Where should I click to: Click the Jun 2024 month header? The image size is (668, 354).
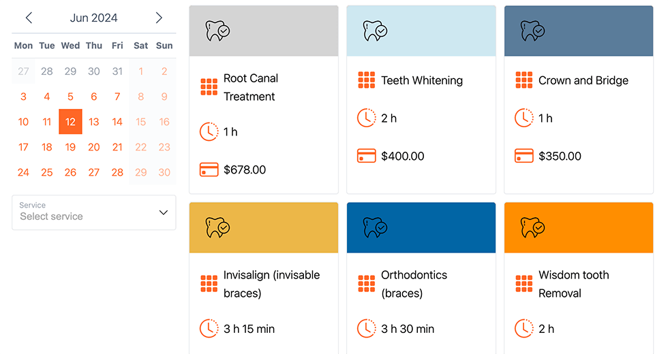coord(93,18)
